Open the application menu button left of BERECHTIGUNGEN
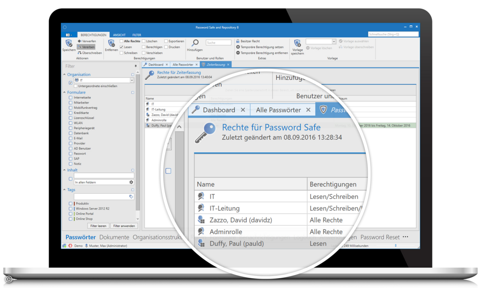This screenshot has height=288, width=480. click(x=69, y=35)
